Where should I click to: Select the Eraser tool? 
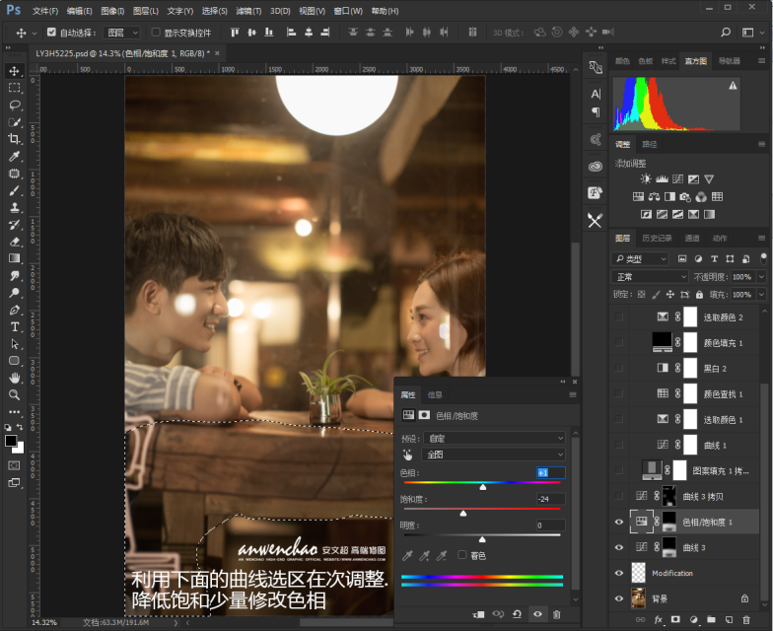(14, 242)
